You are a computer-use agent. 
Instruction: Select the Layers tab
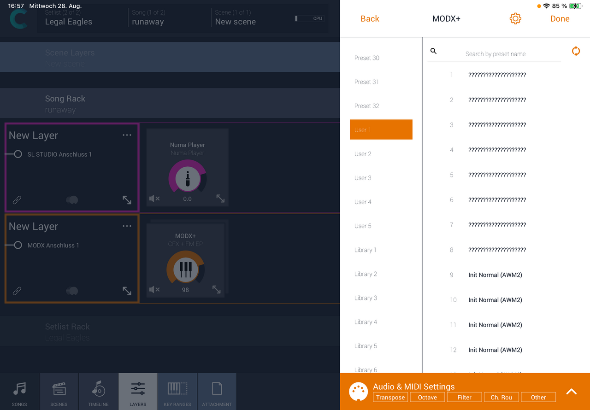tap(138, 392)
